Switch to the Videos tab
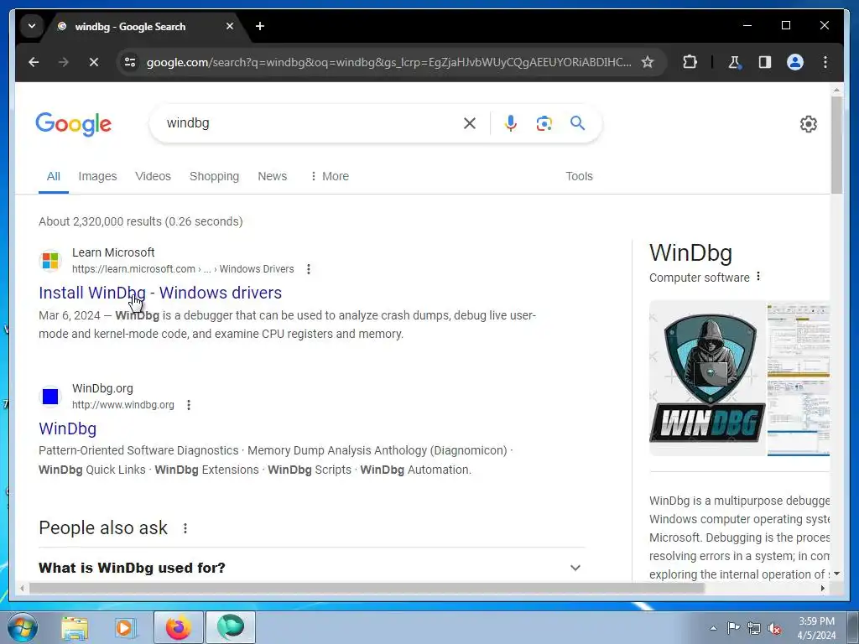 153,176
